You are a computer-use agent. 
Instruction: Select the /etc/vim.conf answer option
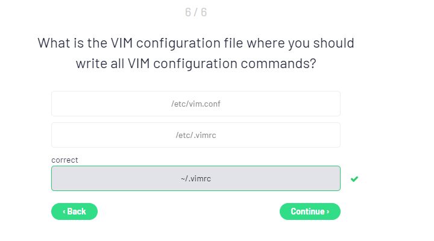(x=195, y=104)
